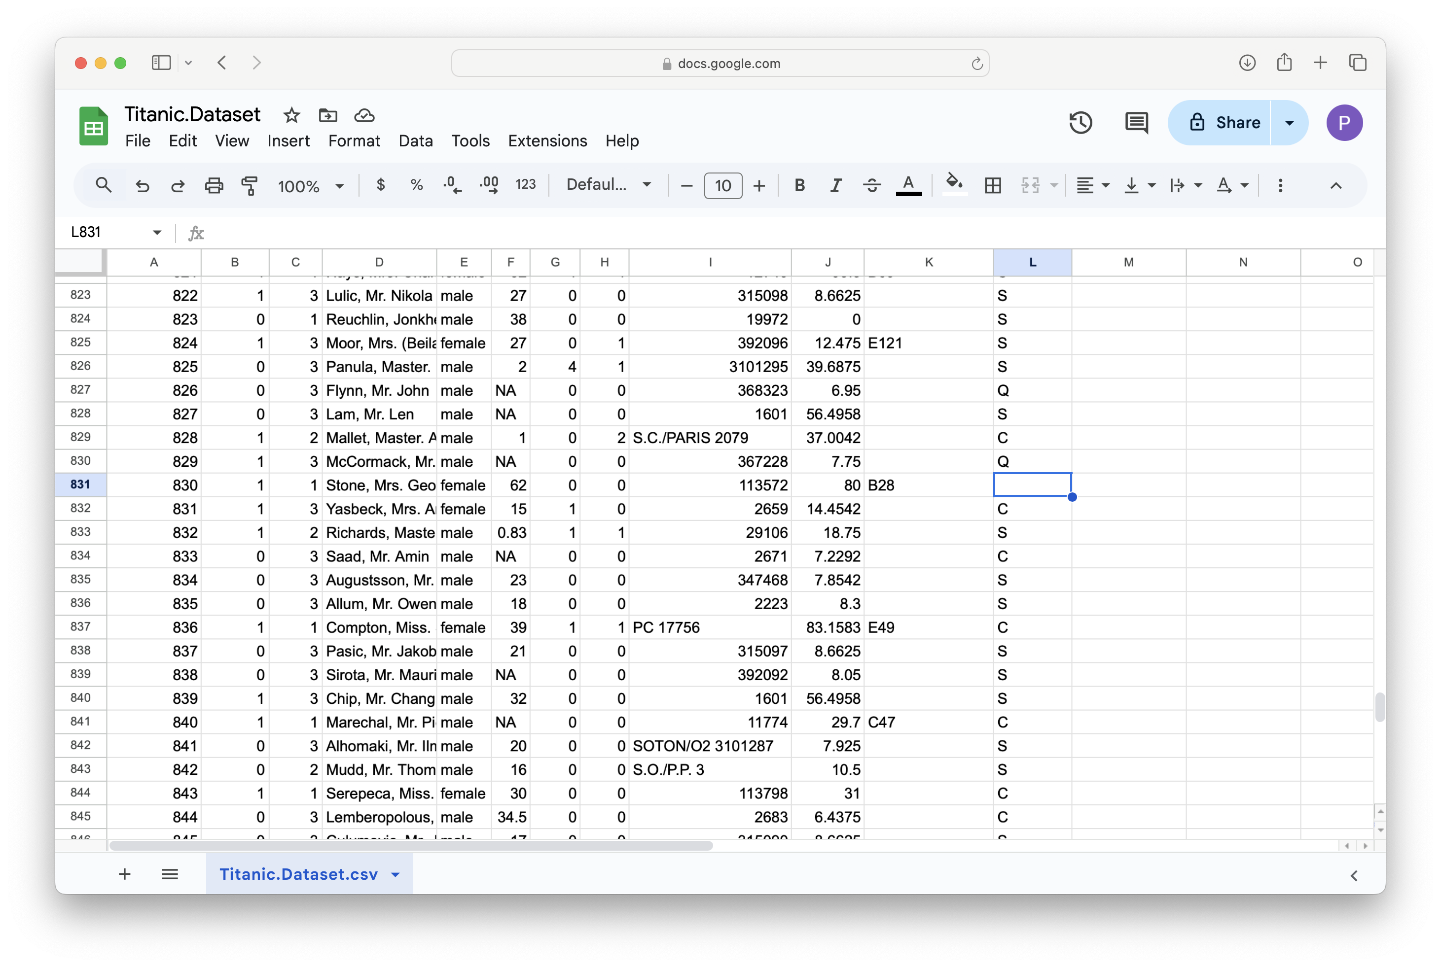
Task: Activate the paint format tool
Action: (x=250, y=185)
